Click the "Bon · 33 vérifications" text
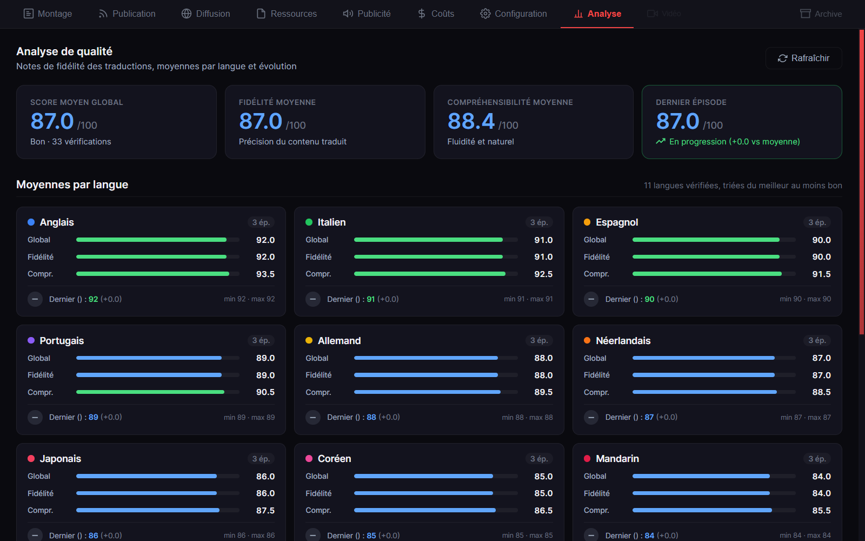This screenshot has width=865, height=541. click(71, 142)
